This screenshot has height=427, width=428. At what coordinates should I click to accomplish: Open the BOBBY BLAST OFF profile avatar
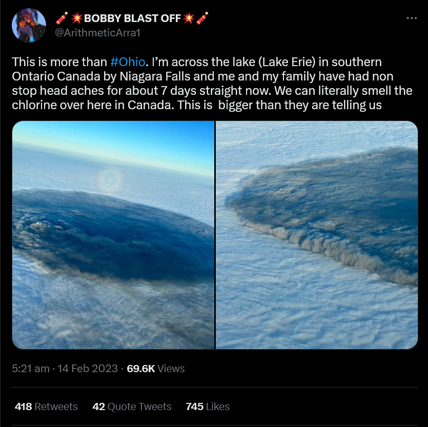tap(29, 26)
